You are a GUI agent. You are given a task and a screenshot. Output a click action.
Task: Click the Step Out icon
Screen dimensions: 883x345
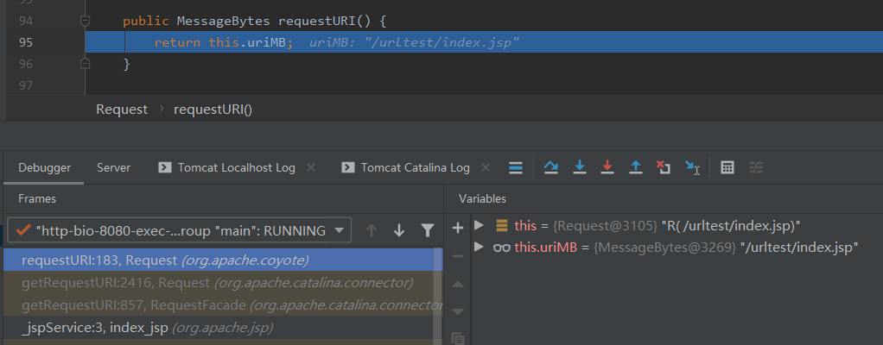pyautogui.click(x=636, y=167)
